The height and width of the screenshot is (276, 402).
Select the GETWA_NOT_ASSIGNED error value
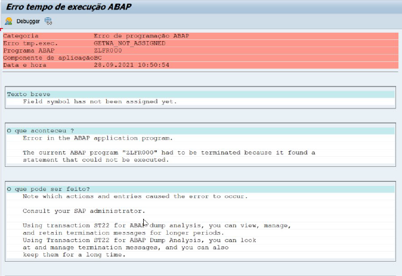click(x=129, y=44)
